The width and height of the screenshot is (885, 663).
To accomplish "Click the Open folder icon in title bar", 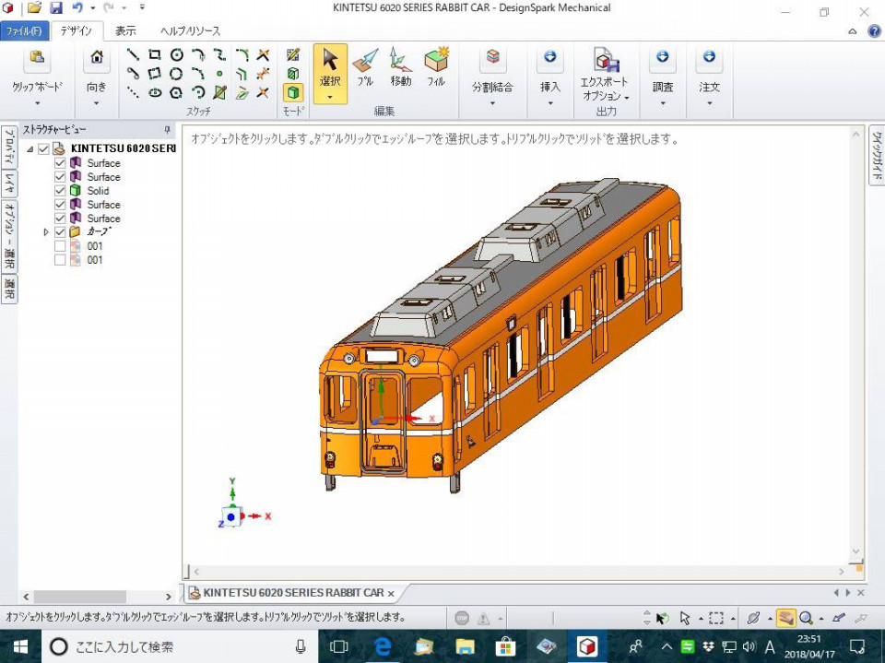I will tap(34, 8).
